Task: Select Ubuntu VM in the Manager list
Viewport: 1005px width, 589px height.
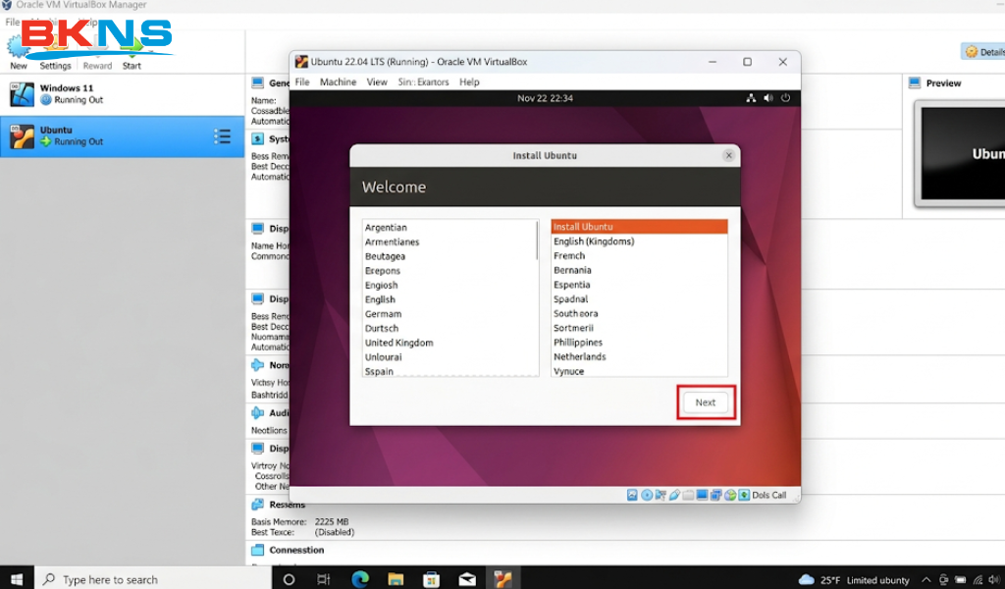Action: (x=122, y=135)
